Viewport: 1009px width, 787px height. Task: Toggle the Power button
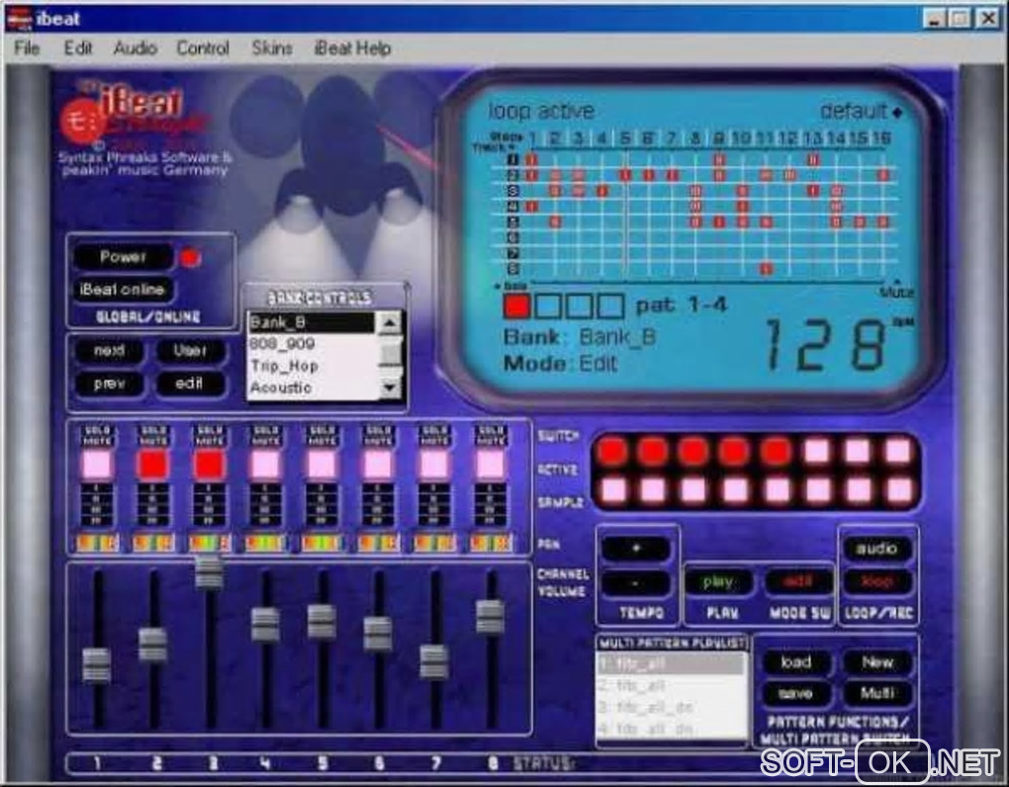coord(123,257)
